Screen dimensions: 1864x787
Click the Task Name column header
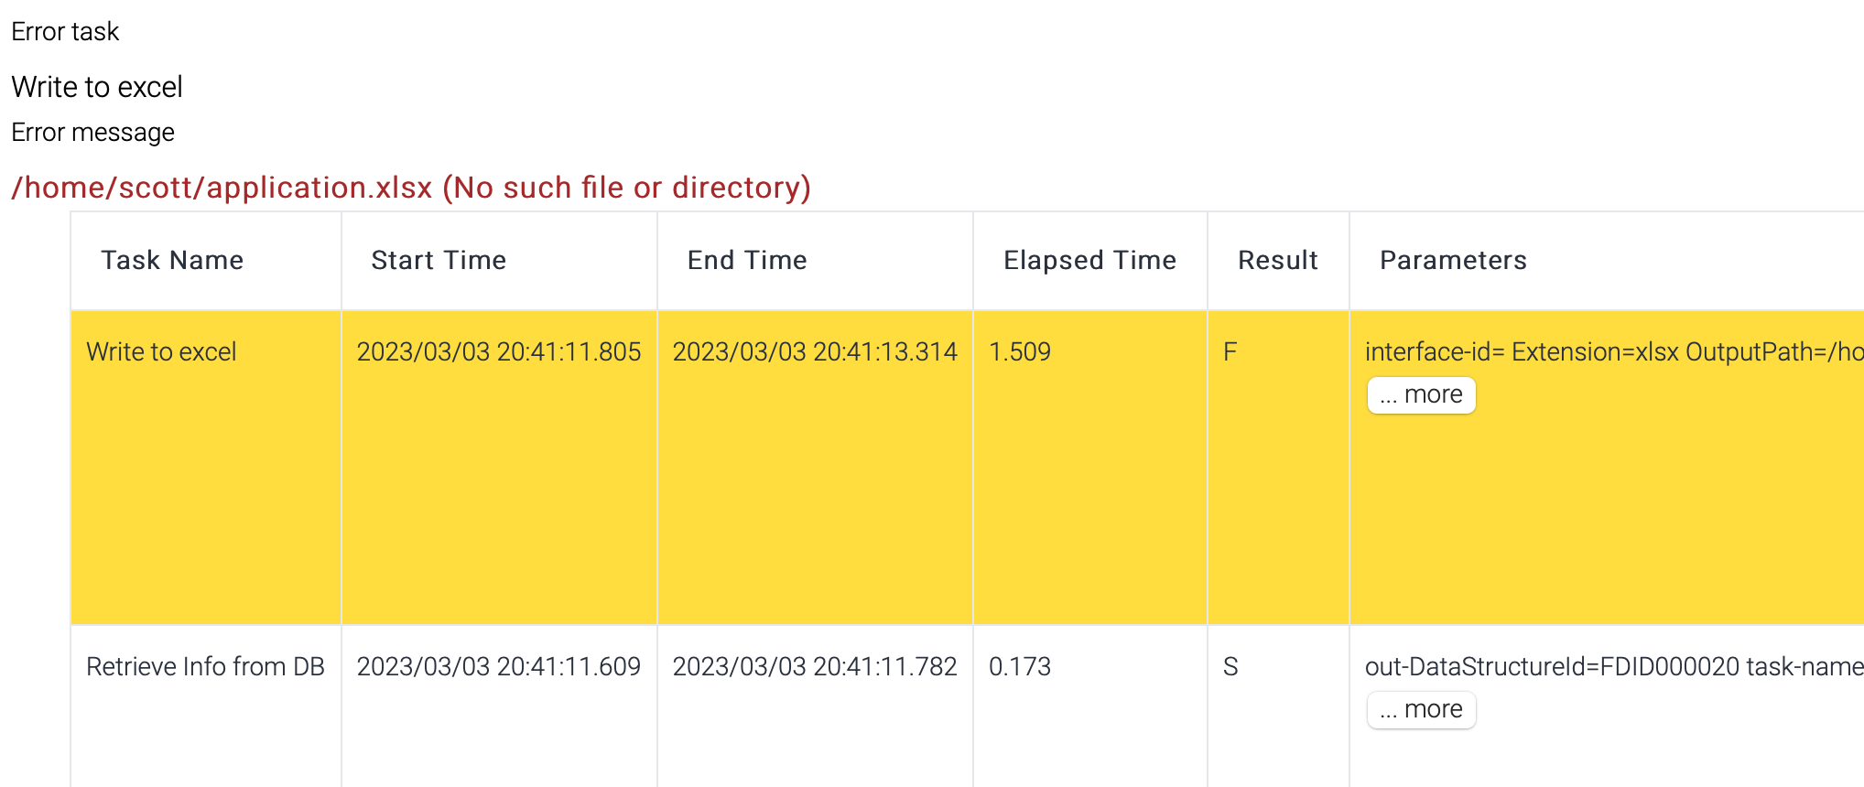pos(172,261)
